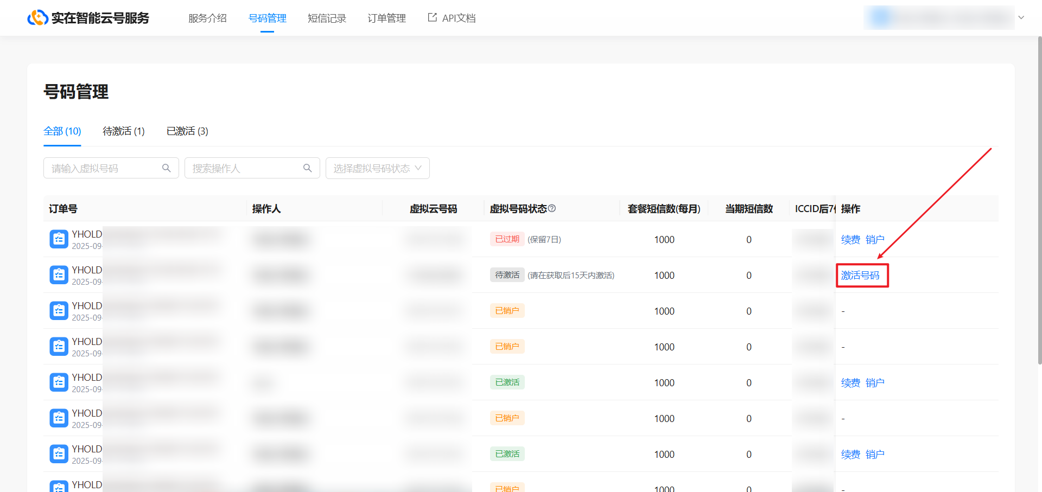The image size is (1042, 492).
Task: Go to 订单管理 in top navigation
Action: 386,18
